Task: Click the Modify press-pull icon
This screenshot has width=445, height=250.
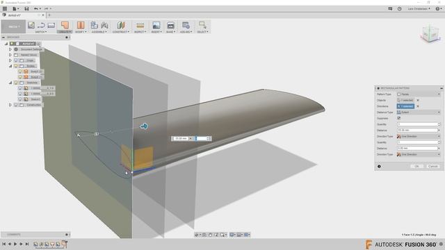Action: coord(81,25)
